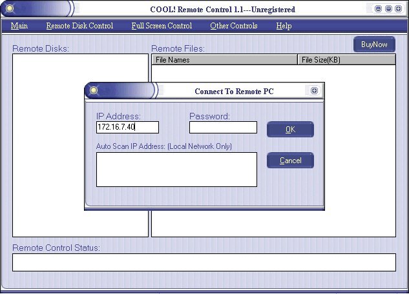This screenshot has height=294, width=409.
Task: Click inside the Remote Disks list
Action: pyautogui.click(x=80, y=145)
